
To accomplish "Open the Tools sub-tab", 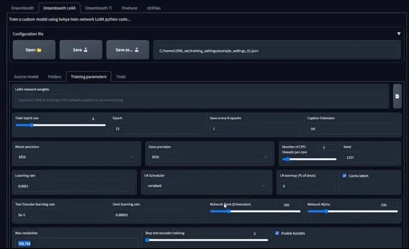I will click(121, 77).
